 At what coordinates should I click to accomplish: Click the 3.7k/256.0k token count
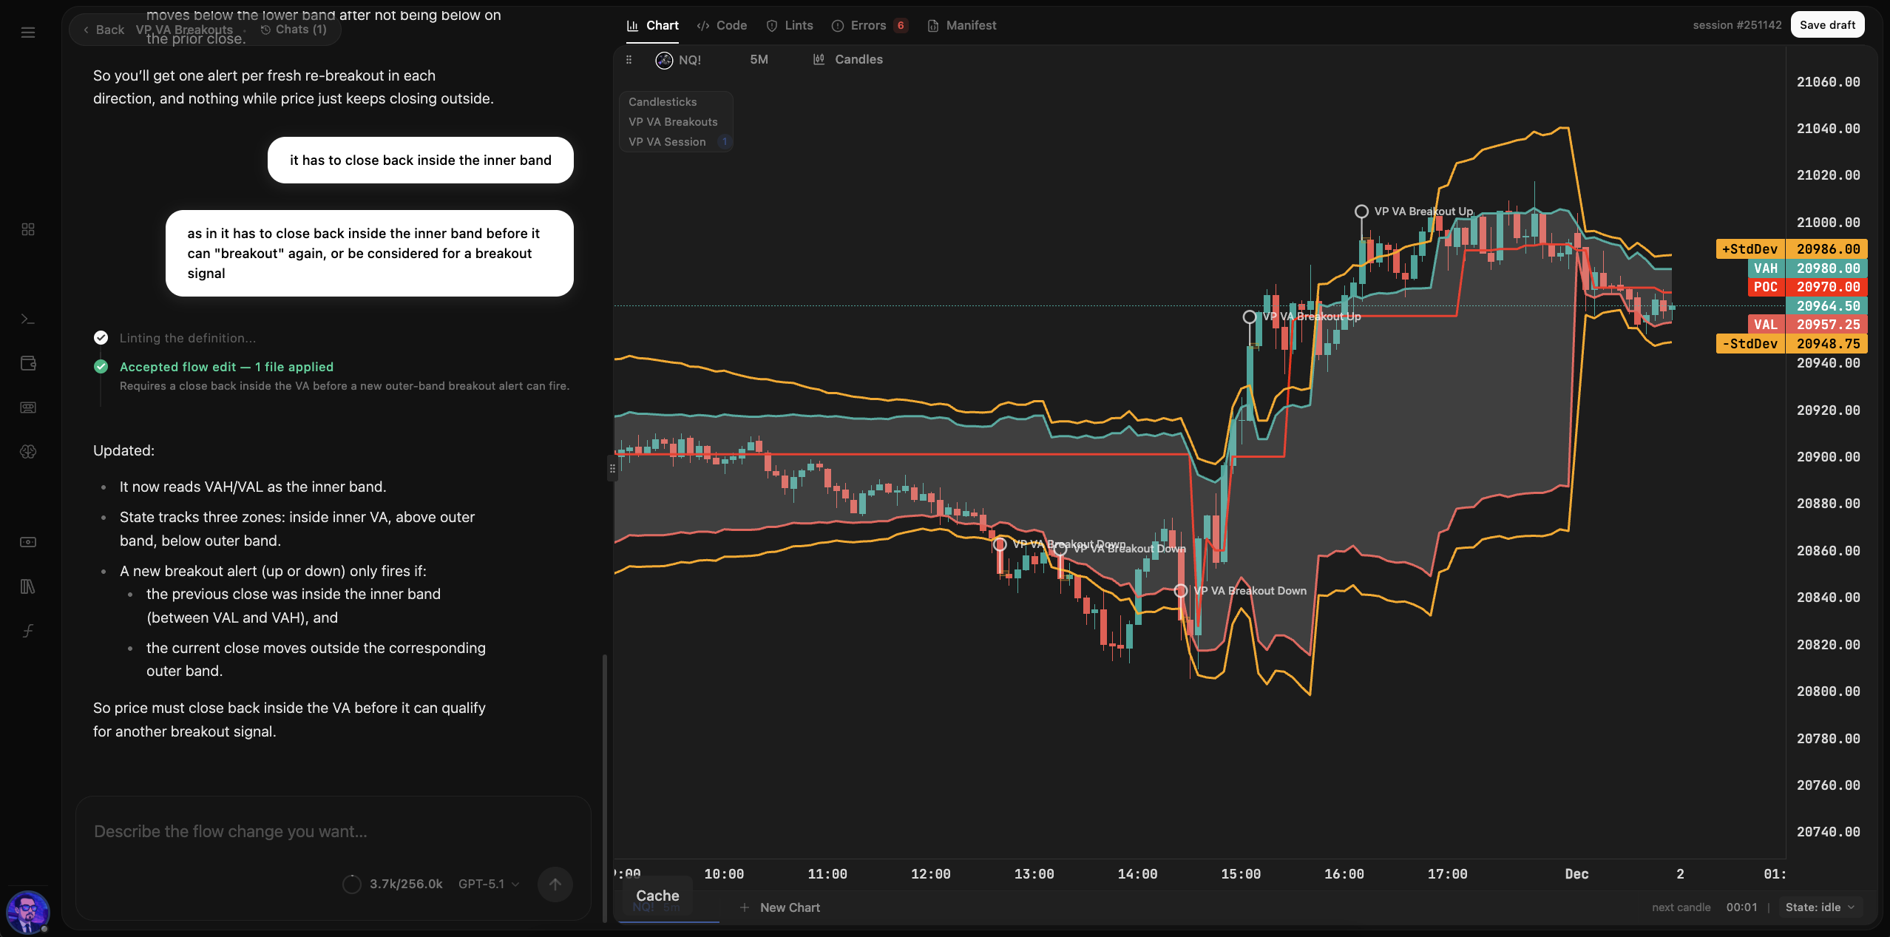tap(406, 884)
